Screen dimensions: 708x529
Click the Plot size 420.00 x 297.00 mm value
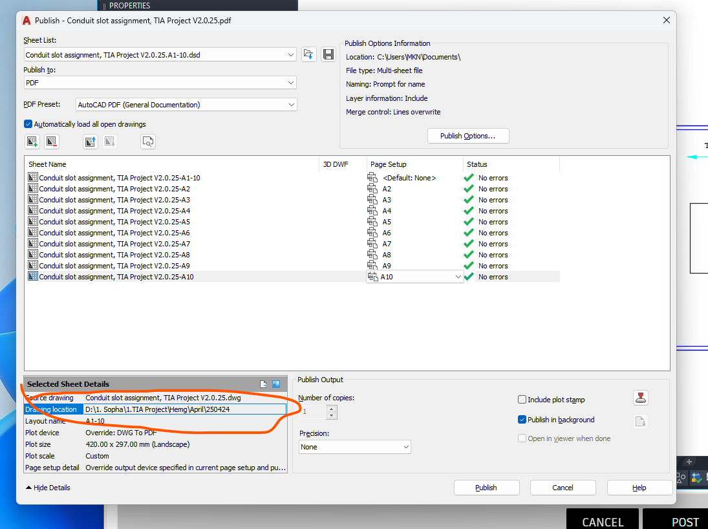(137, 444)
